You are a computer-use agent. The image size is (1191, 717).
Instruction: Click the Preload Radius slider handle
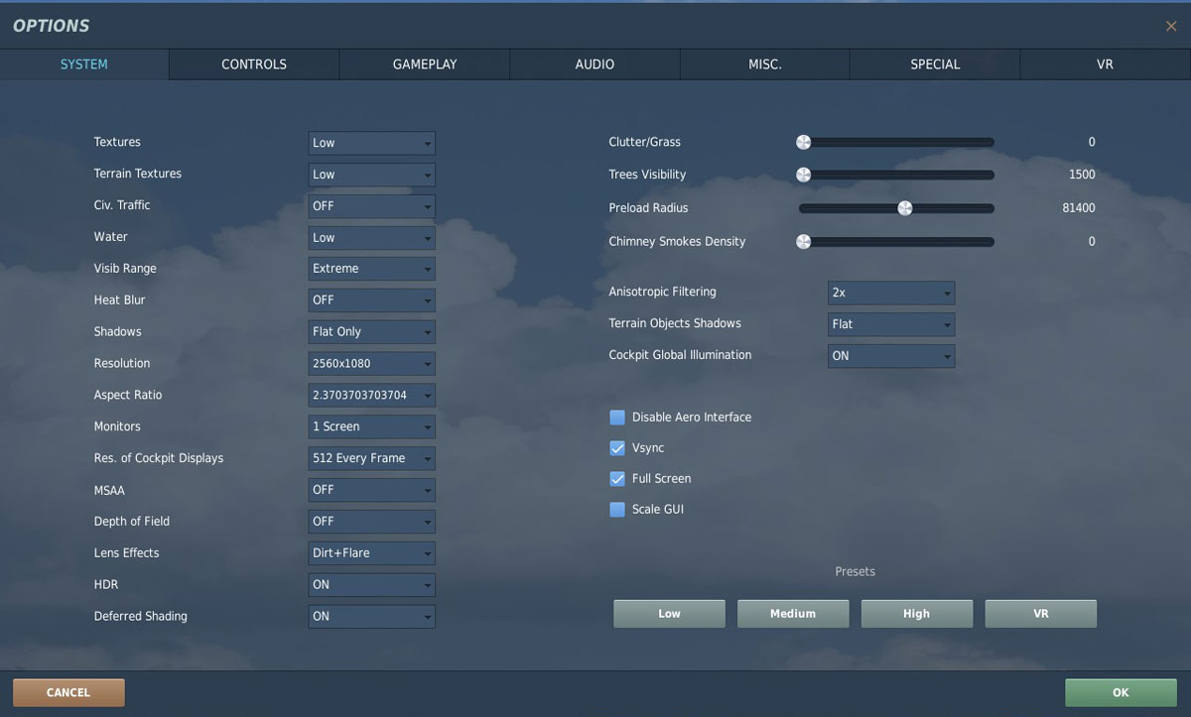[904, 208]
